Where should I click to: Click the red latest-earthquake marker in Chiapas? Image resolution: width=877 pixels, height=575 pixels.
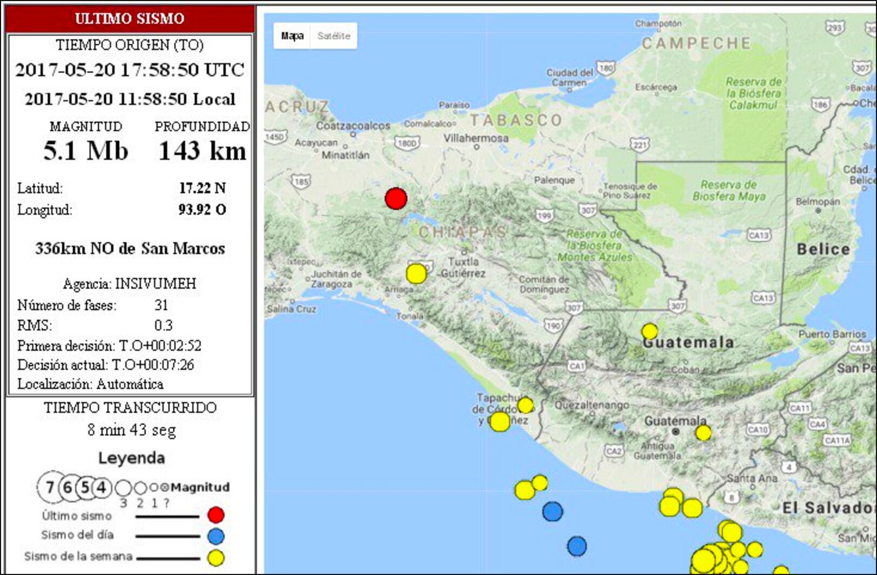point(396,198)
